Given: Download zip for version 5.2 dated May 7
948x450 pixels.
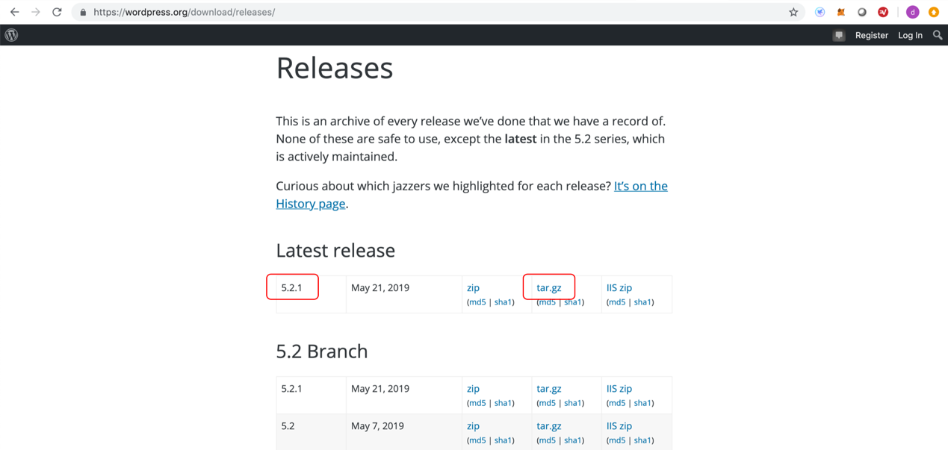Looking at the screenshot, I should click(x=473, y=425).
